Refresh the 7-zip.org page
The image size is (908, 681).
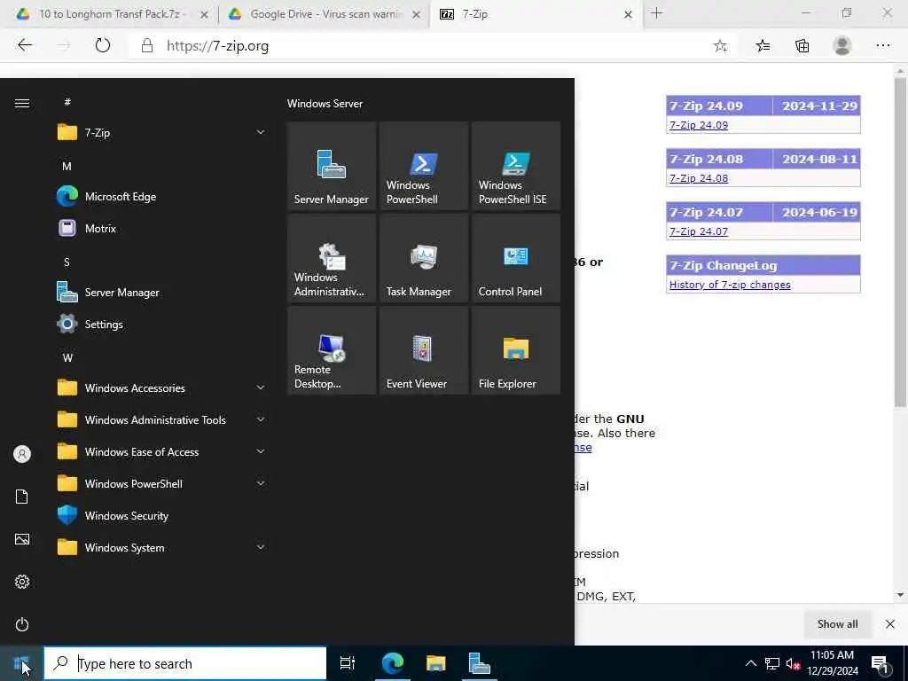(x=103, y=46)
